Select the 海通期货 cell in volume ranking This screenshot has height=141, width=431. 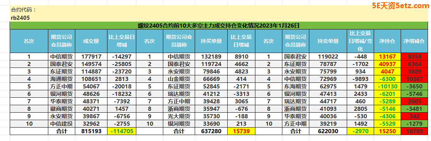pyautogui.click(x=61, y=79)
